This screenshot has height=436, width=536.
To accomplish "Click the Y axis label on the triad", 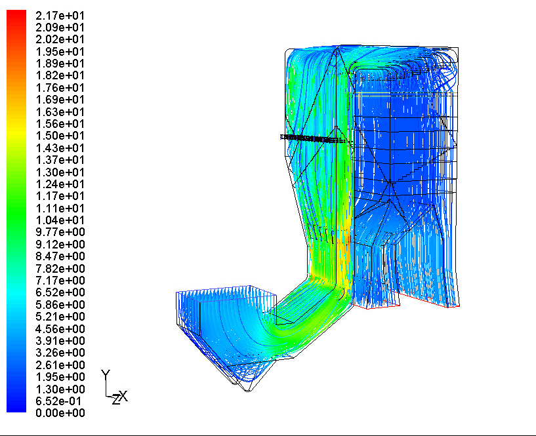I will [106, 374].
